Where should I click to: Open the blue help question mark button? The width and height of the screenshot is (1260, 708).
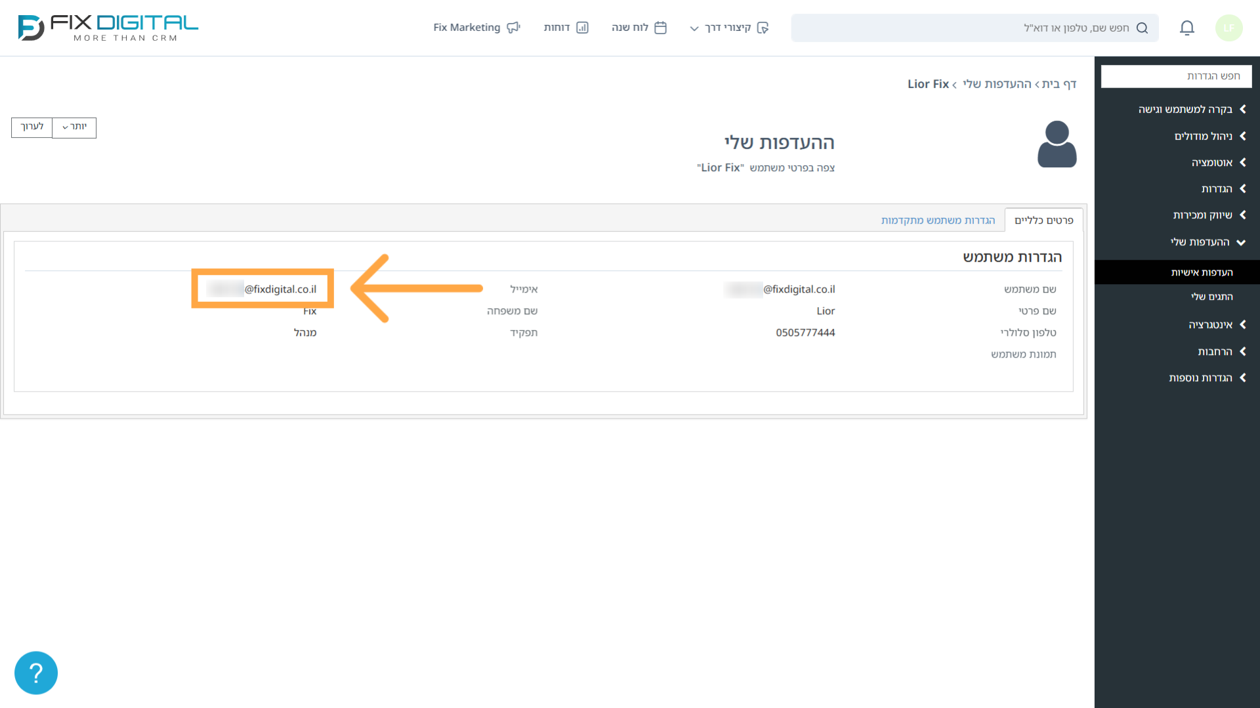36,673
